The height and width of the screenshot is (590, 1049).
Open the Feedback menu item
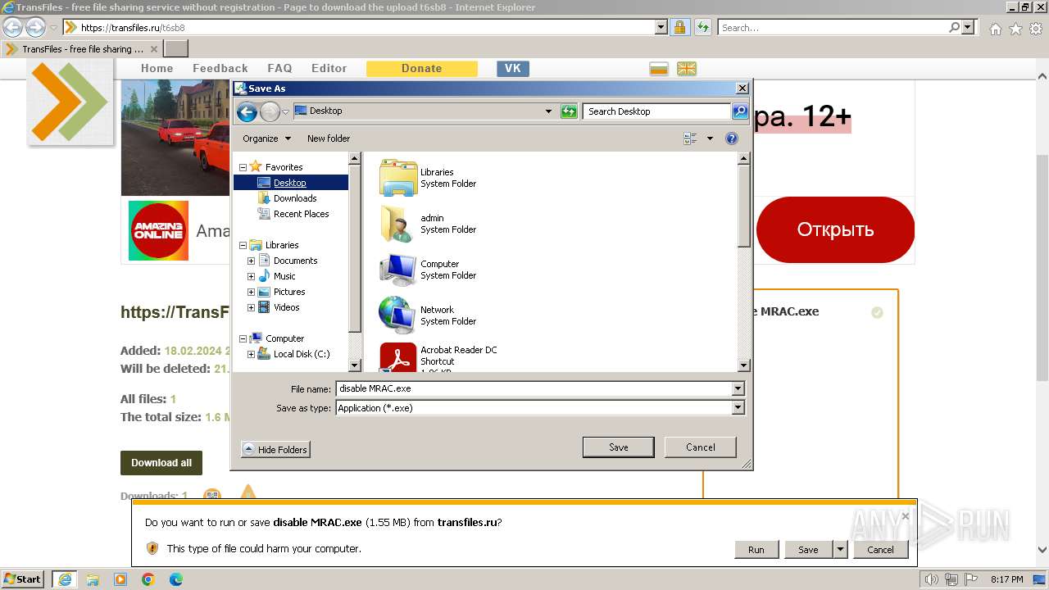click(x=220, y=69)
